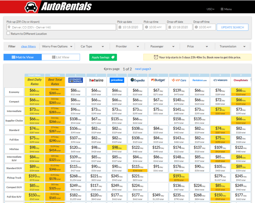Expand the Price filter dropdown
255x203 pixels.
197,47
